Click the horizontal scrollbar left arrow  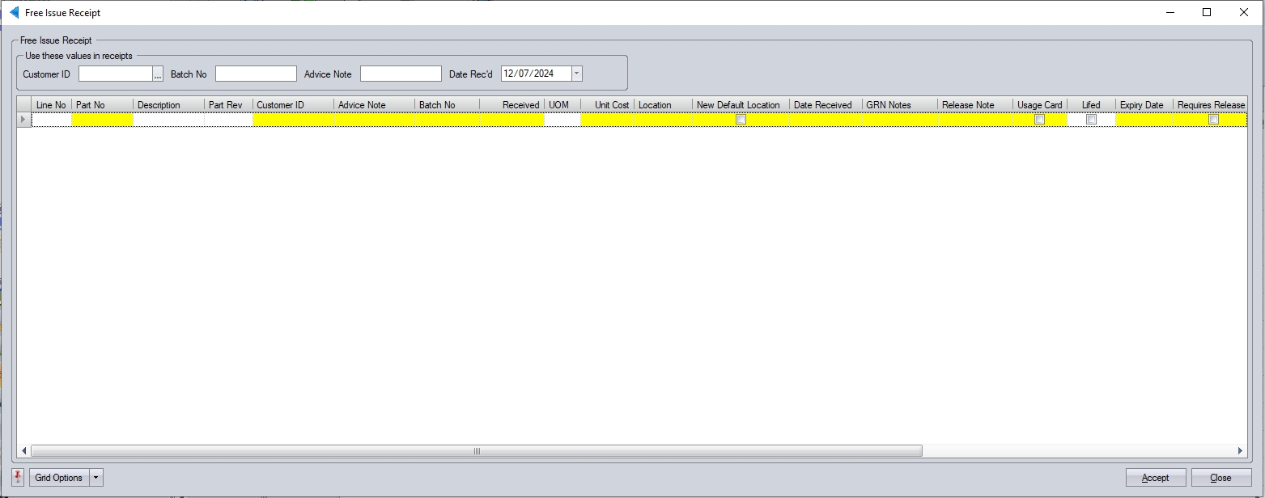pos(24,451)
